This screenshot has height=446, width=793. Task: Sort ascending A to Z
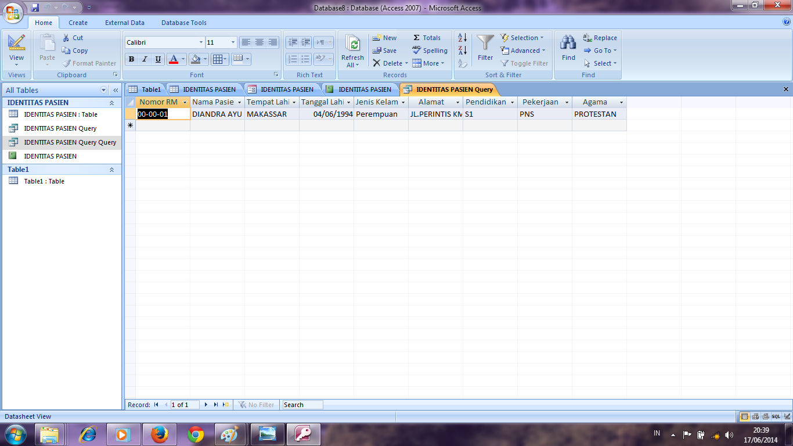463,38
